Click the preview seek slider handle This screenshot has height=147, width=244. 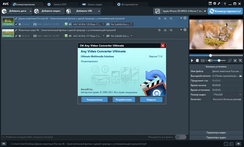pos(210,56)
